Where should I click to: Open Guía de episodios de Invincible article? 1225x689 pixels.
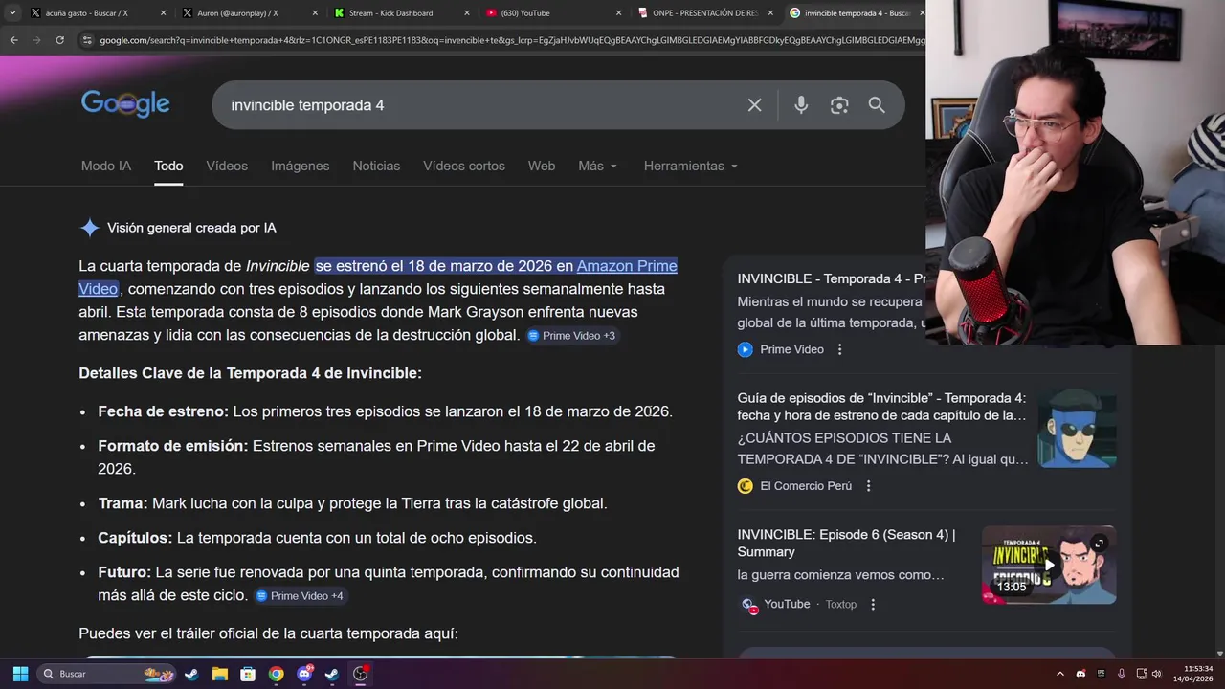pos(881,407)
